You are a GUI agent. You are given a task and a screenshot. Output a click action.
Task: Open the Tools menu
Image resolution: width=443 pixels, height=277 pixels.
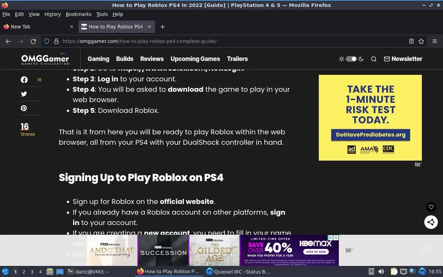tap(102, 14)
